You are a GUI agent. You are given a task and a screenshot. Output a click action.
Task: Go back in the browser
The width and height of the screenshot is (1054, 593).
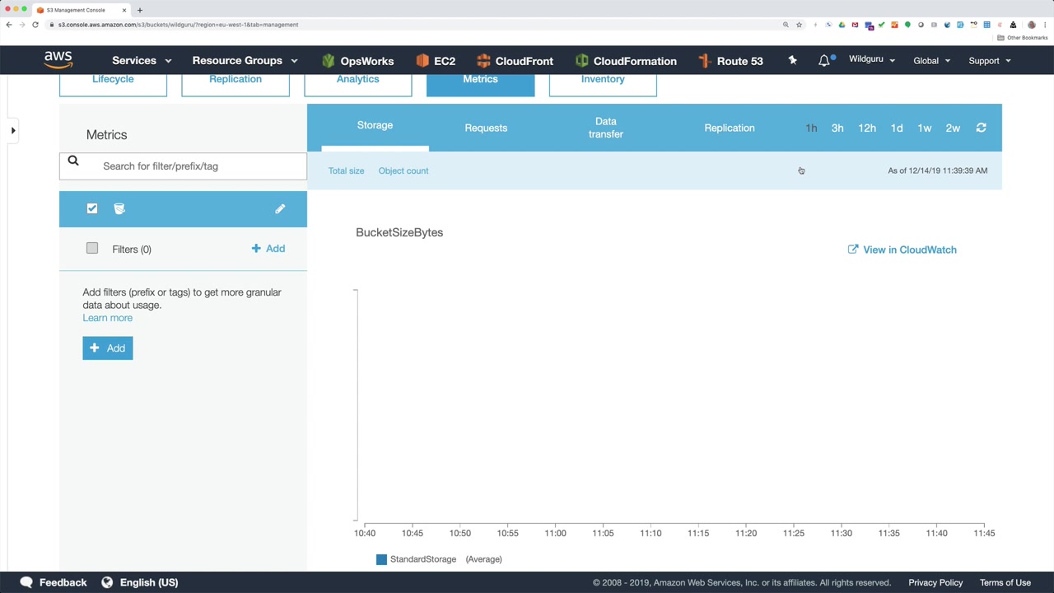pos(9,25)
